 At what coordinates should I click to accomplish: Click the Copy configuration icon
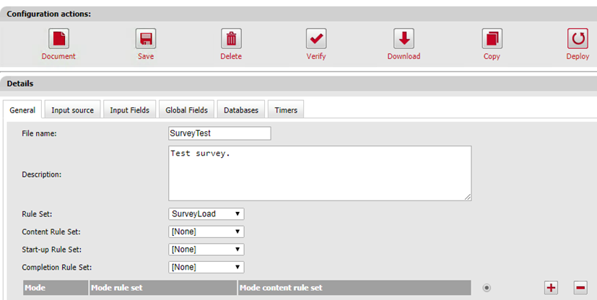[492, 38]
